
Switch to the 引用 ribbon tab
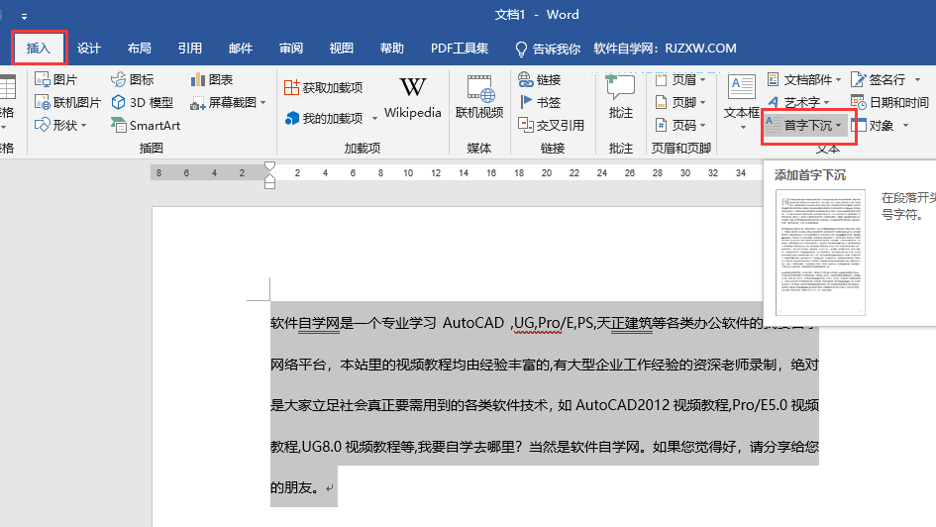[190, 49]
